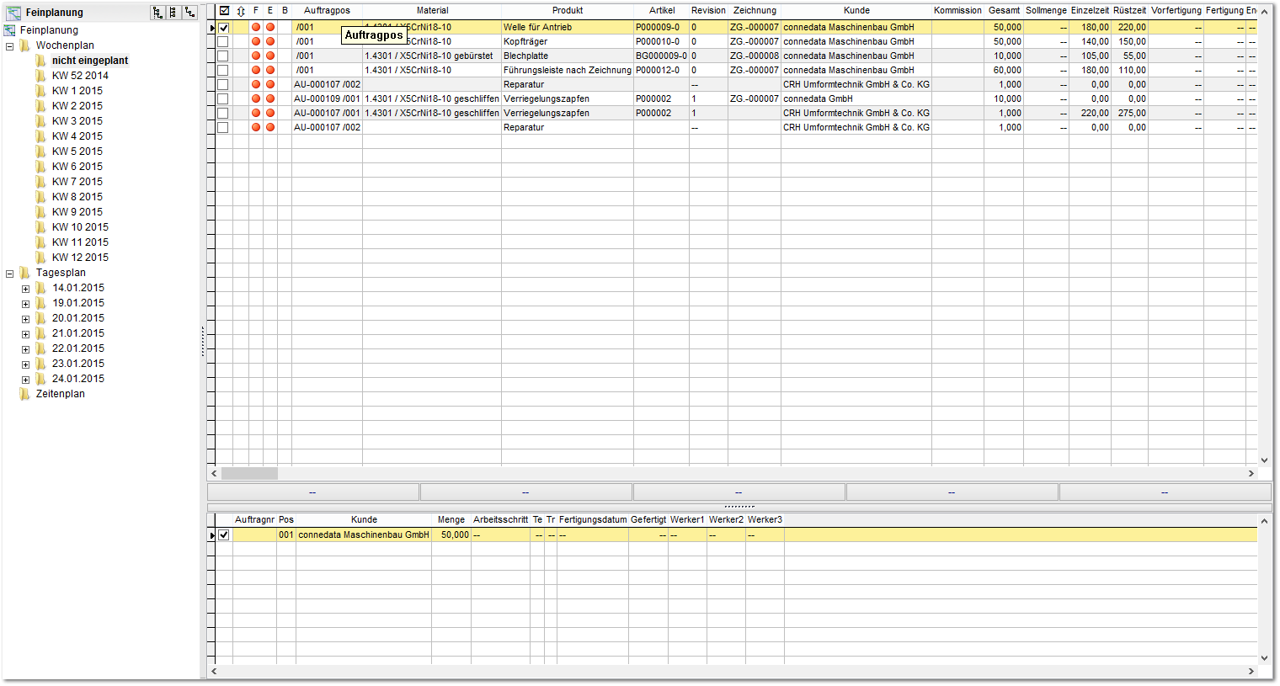This screenshot has width=1280, height=686.
Task: Click the Wochenplan folder icon
Action: pyautogui.click(x=25, y=45)
